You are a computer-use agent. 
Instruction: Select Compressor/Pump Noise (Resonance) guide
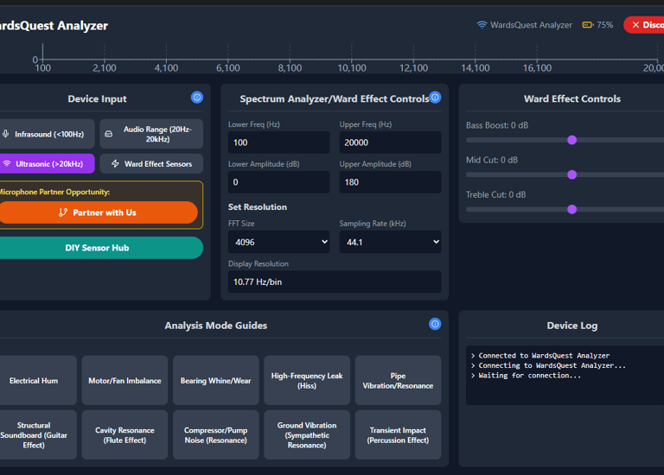[216, 434]
